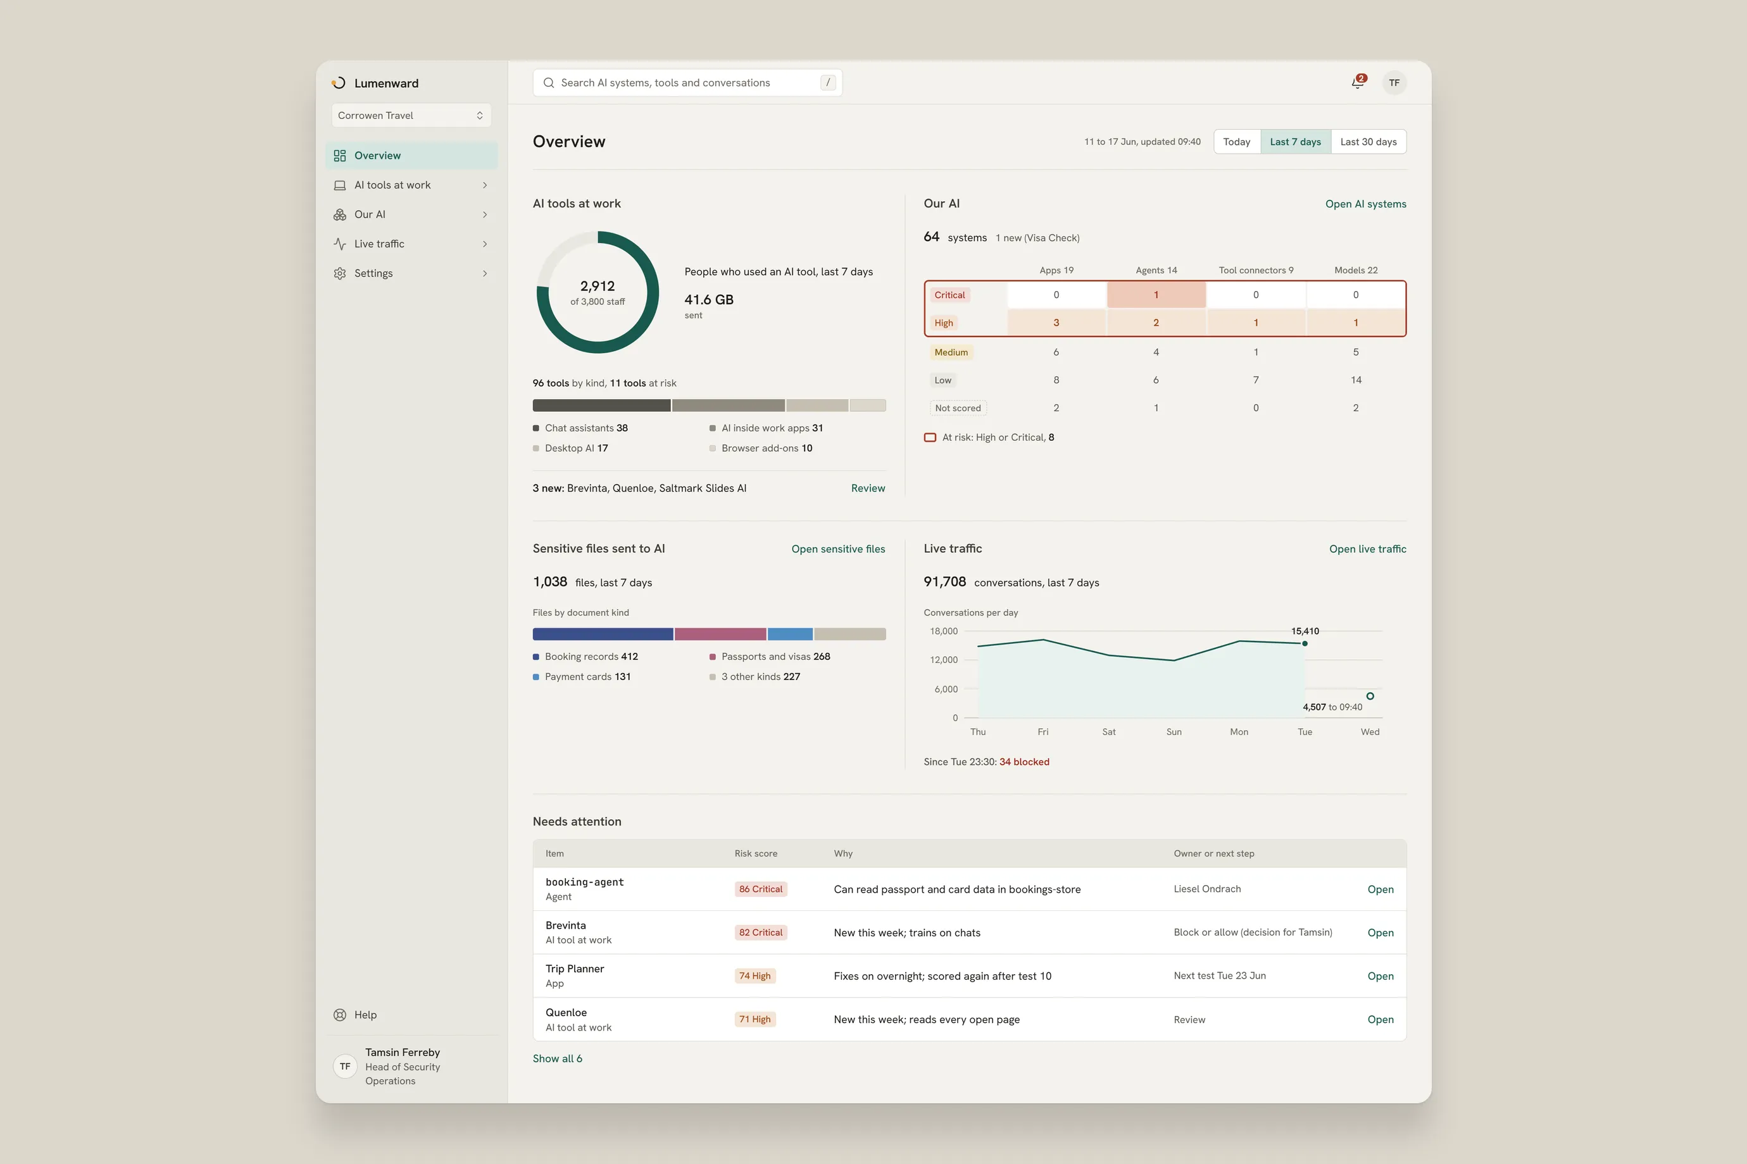Click the 34 blocked text
The width and height of the screenshot is (1747, 1164).
(x=1024, y=762)
